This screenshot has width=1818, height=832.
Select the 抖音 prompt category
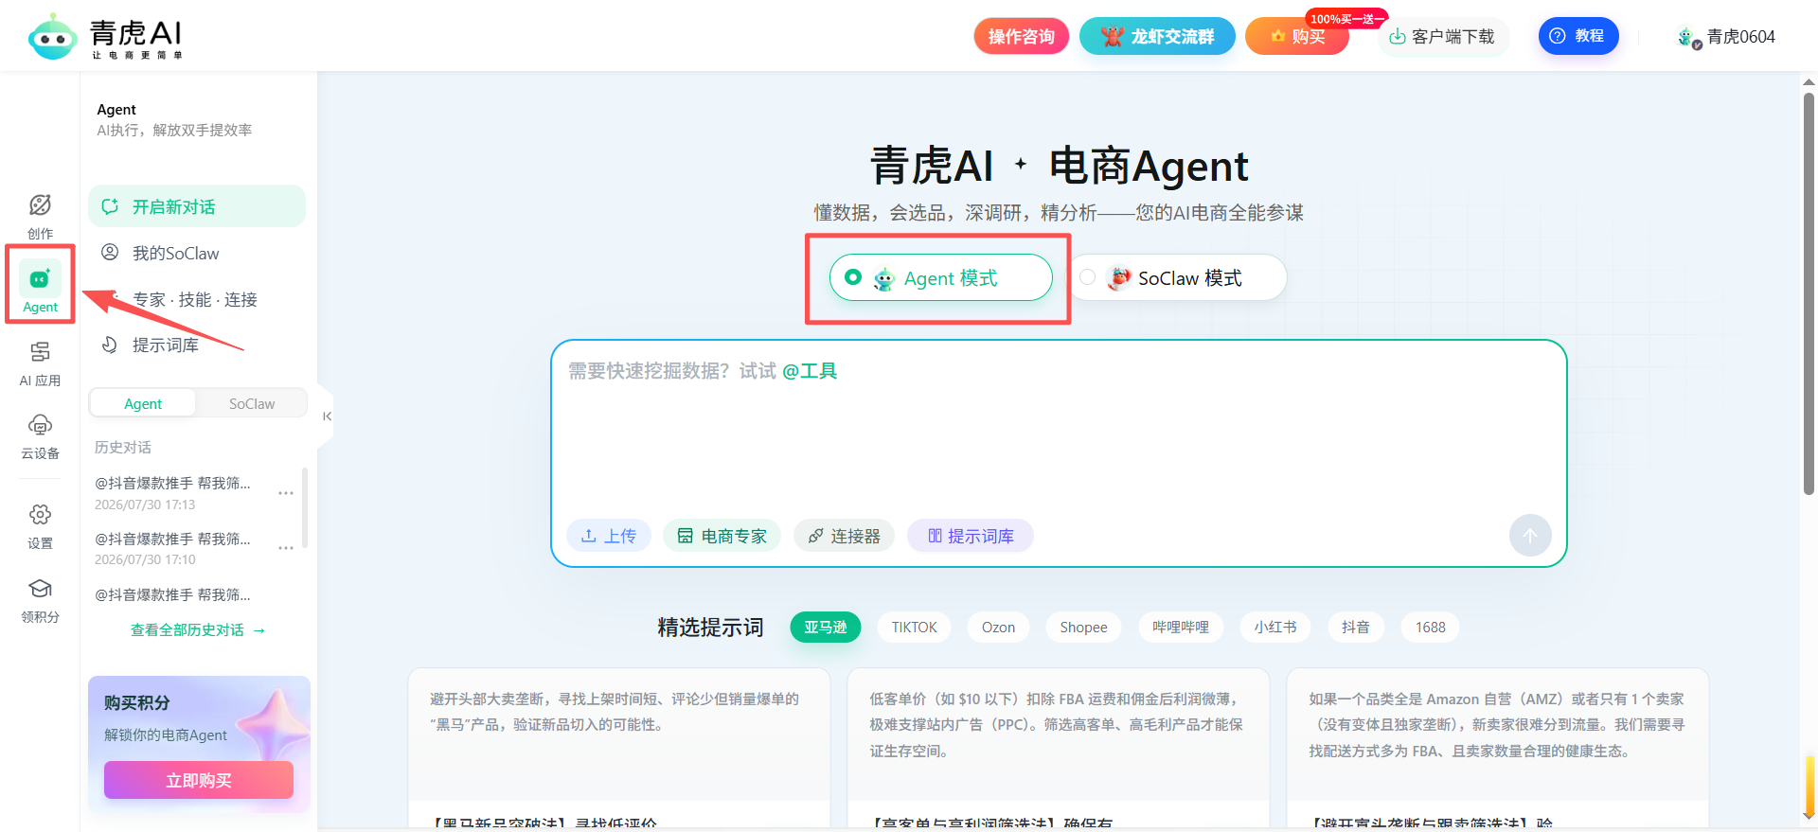pos(1355,627)
